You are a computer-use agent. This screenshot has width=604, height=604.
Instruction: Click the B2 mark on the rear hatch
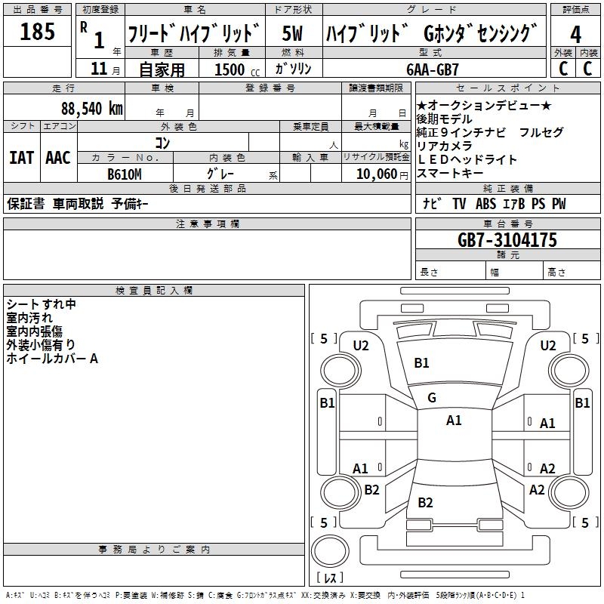[425, 503]
